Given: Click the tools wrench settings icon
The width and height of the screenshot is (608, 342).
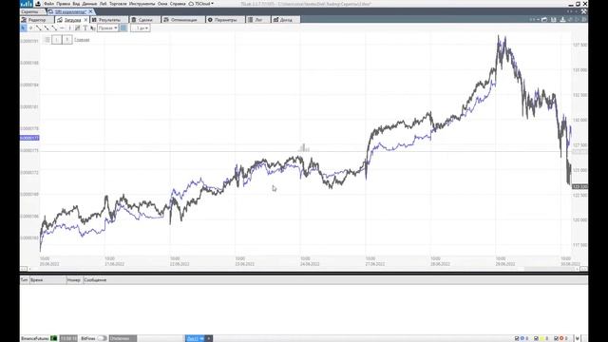Looking at the screenshot, I should tap(584, 11).
